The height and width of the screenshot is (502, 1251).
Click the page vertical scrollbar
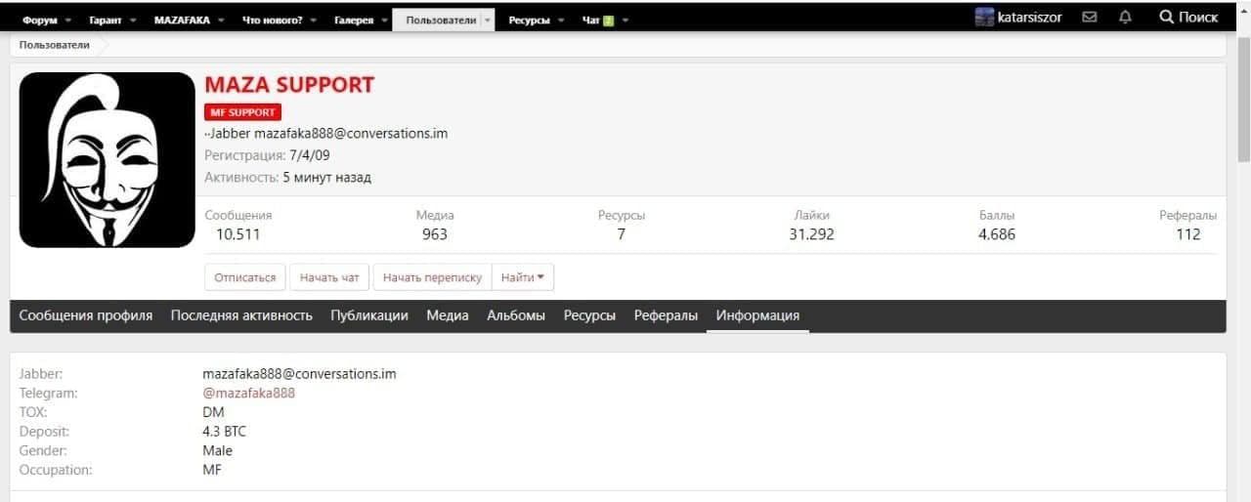[1243, 98]
